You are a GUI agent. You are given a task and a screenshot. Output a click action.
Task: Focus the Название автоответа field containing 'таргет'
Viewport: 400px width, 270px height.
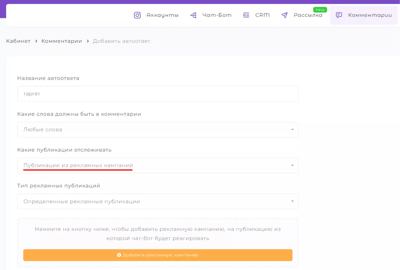tap(158, 94)
